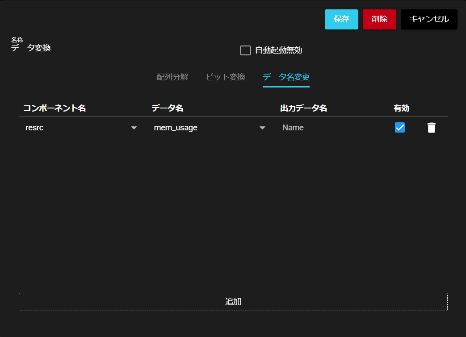Expand the data name dropdown showing mem_usage

pyautogui.click(x=206, y=128)
